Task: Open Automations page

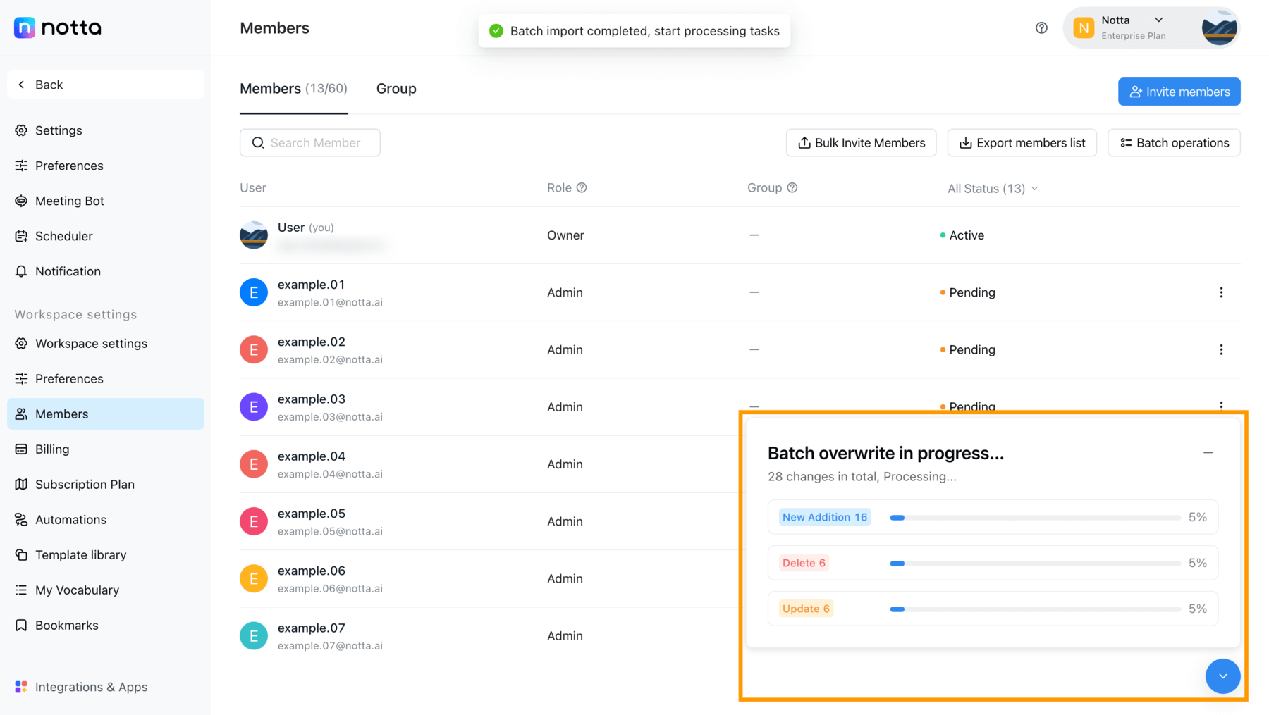Action: pyautogui.click(x=106, y=520)
